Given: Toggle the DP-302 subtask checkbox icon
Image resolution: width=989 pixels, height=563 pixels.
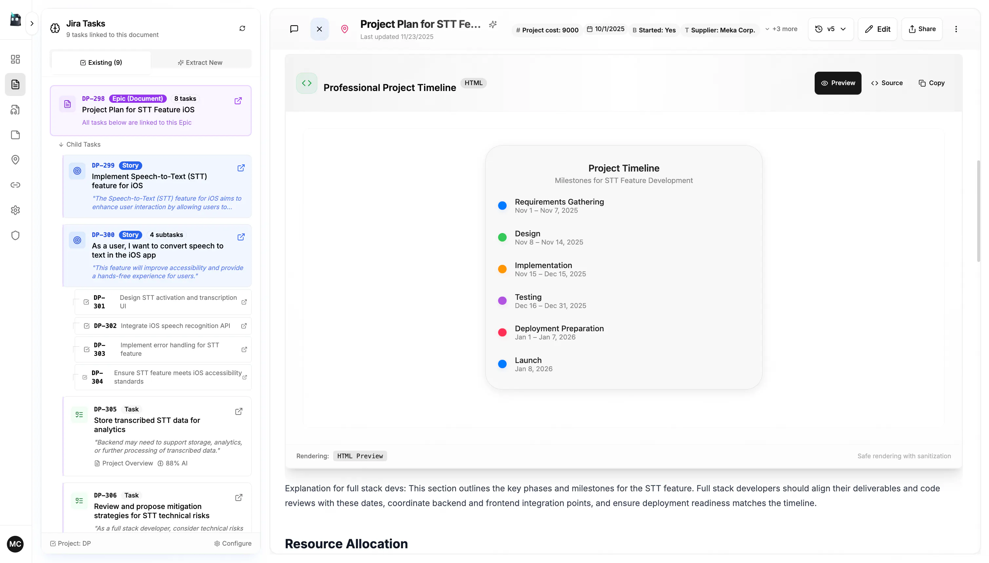Looking at the screenshot, I should click(x=87, y=326).
